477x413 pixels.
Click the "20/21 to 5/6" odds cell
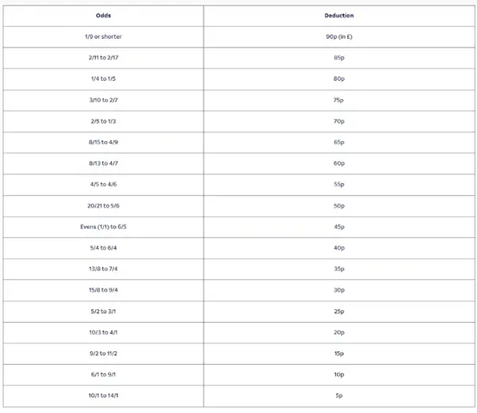point(103,205)
